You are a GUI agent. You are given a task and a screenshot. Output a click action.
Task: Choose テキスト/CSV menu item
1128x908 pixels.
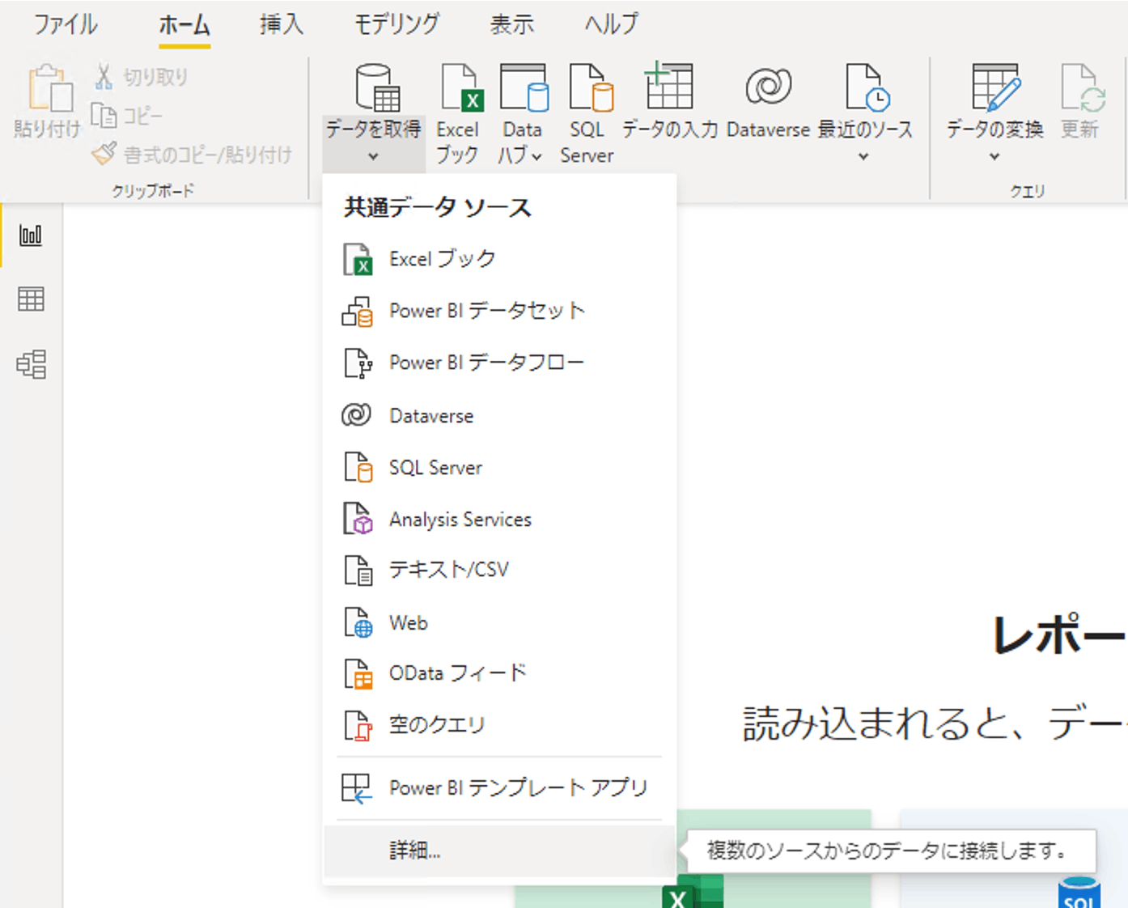(499, 570)
